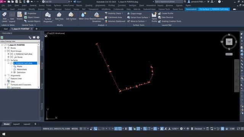Click the shopping cart icon in title bar

[x=208, y=2]
